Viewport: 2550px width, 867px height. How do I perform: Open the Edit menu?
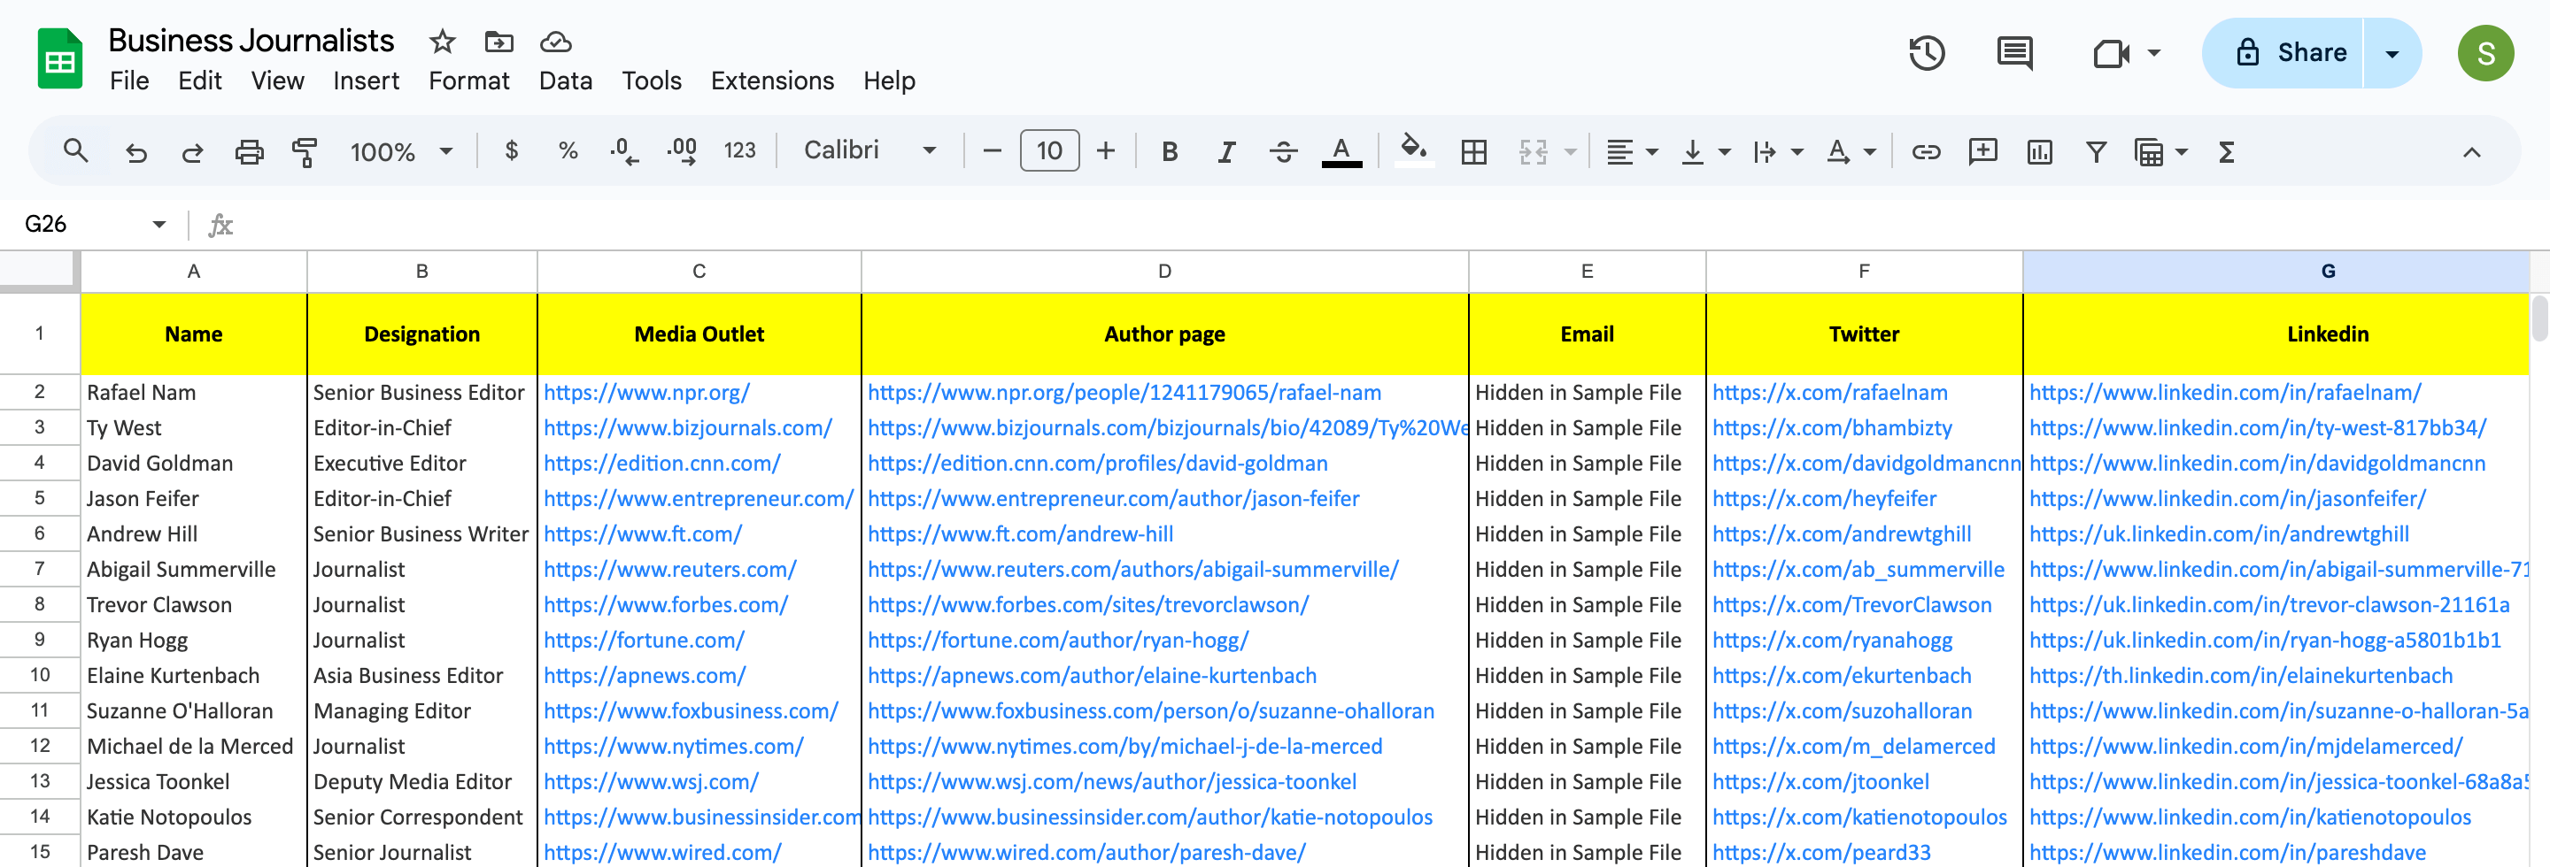(199, 81)
